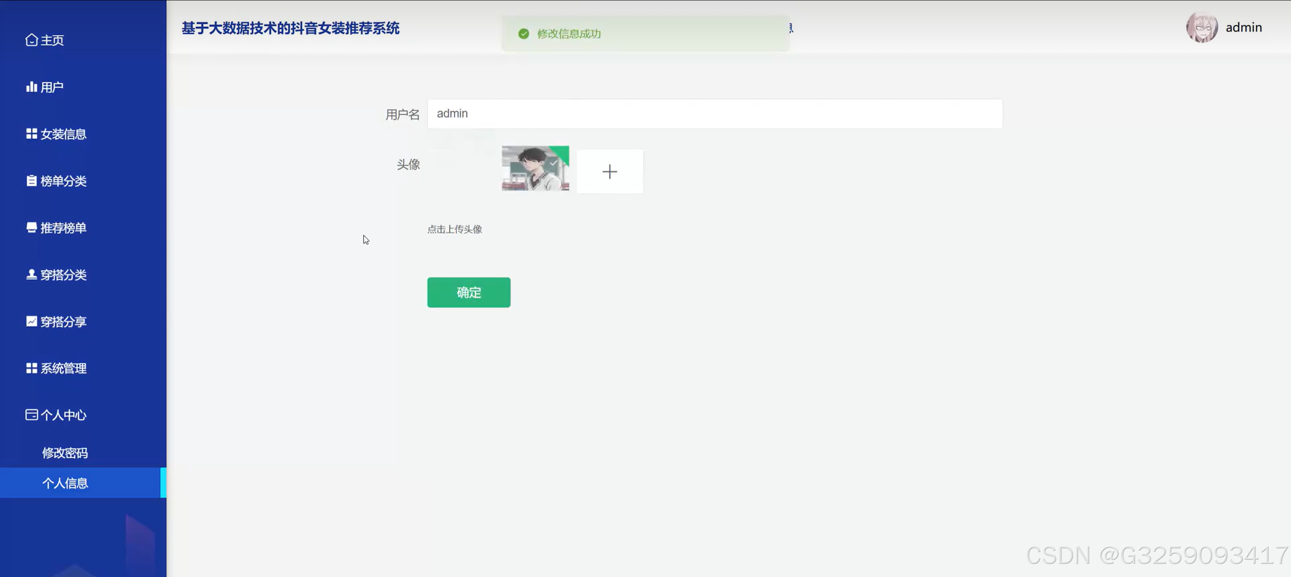Click the 修改信息成功 notification text
Image resolution: width=1291 pixels, height=577 pixels.
coord(569,34)
